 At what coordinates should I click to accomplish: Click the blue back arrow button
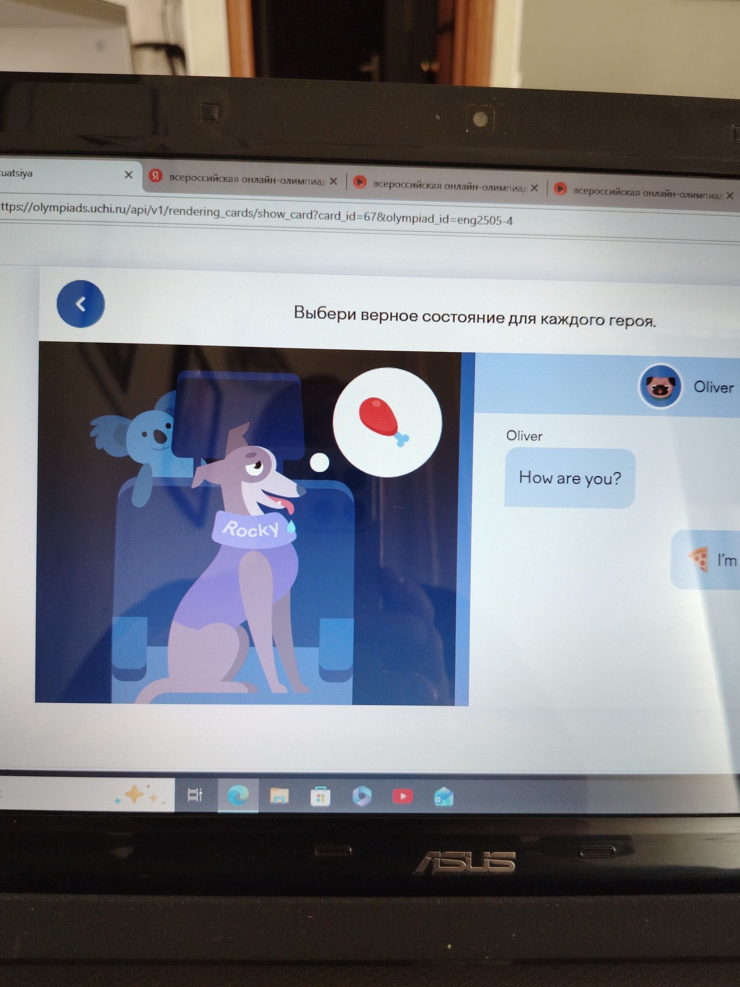pos(81,304)
